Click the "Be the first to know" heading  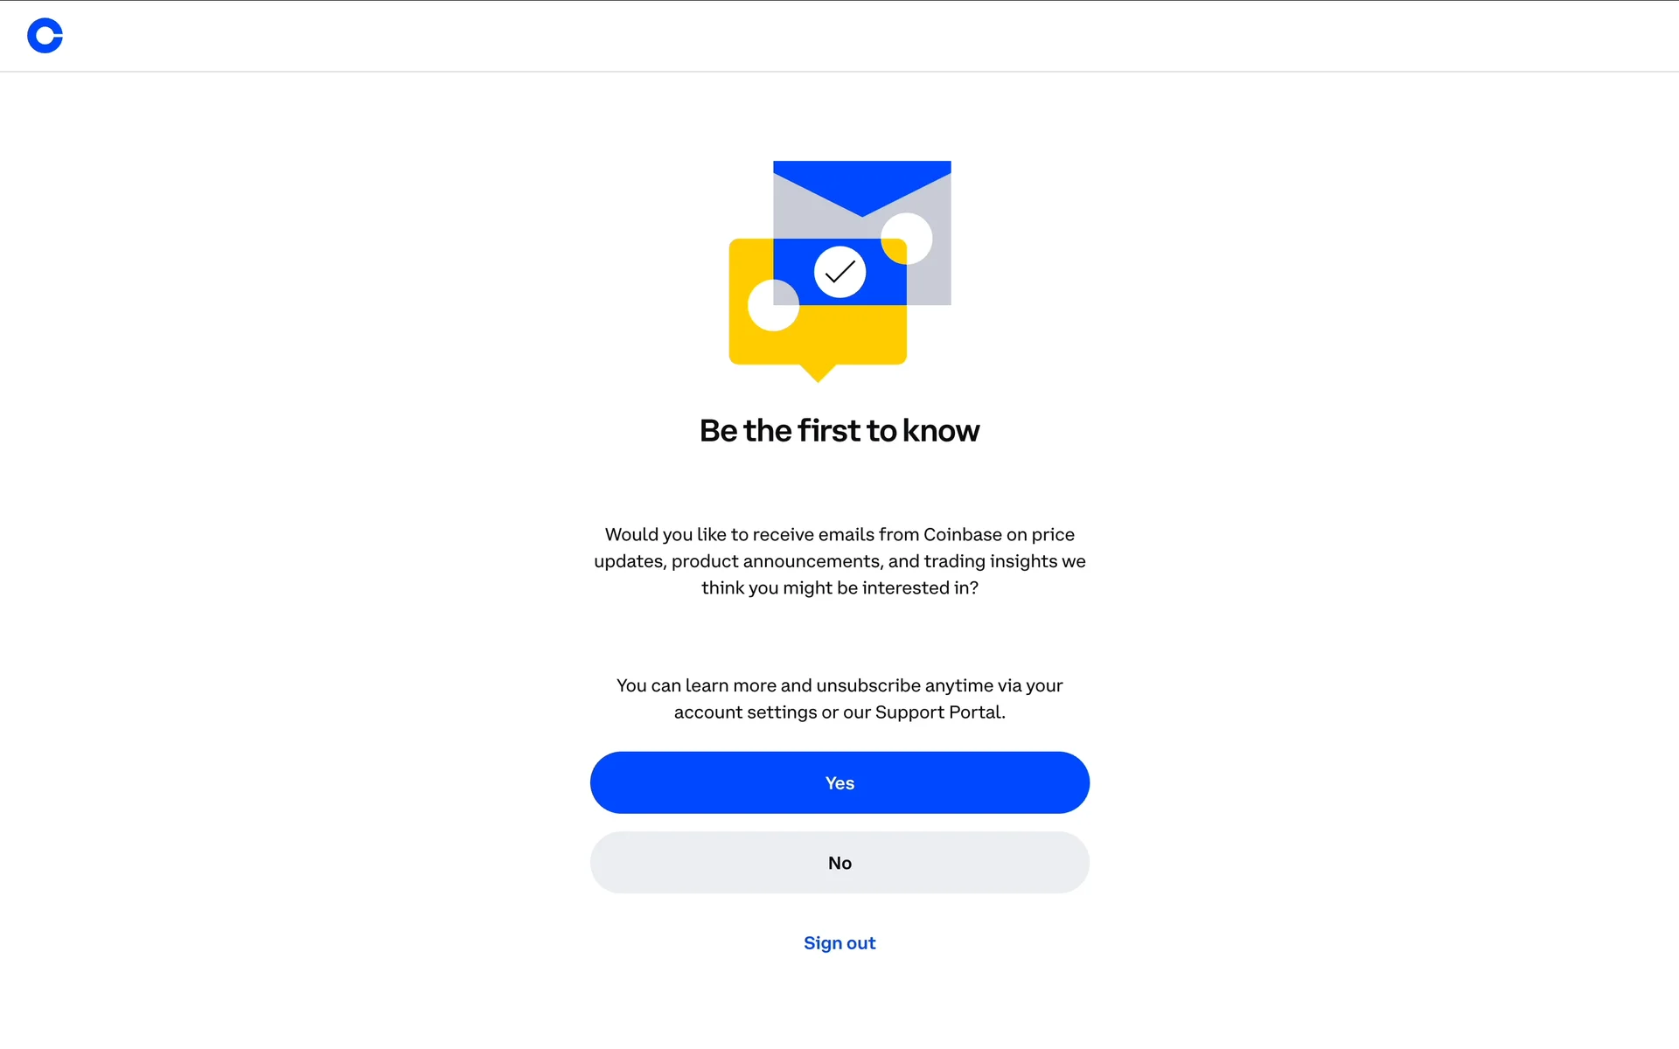839,431
